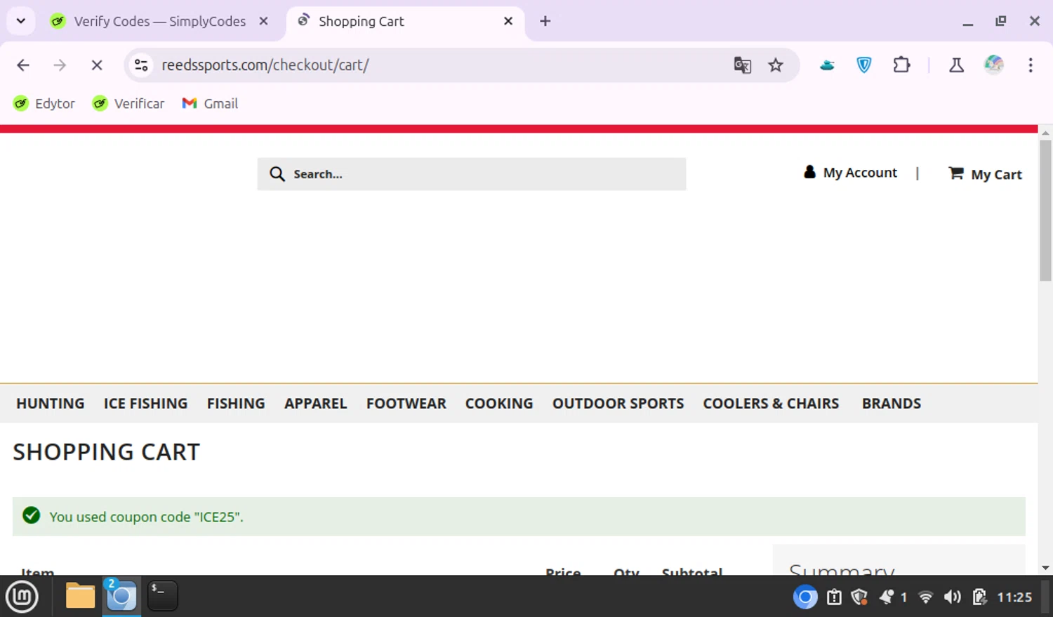Switch to Verify Codes — SimplyCodes tab
1053x617 pixels.
pyautogui.click(x=159, y=21)
